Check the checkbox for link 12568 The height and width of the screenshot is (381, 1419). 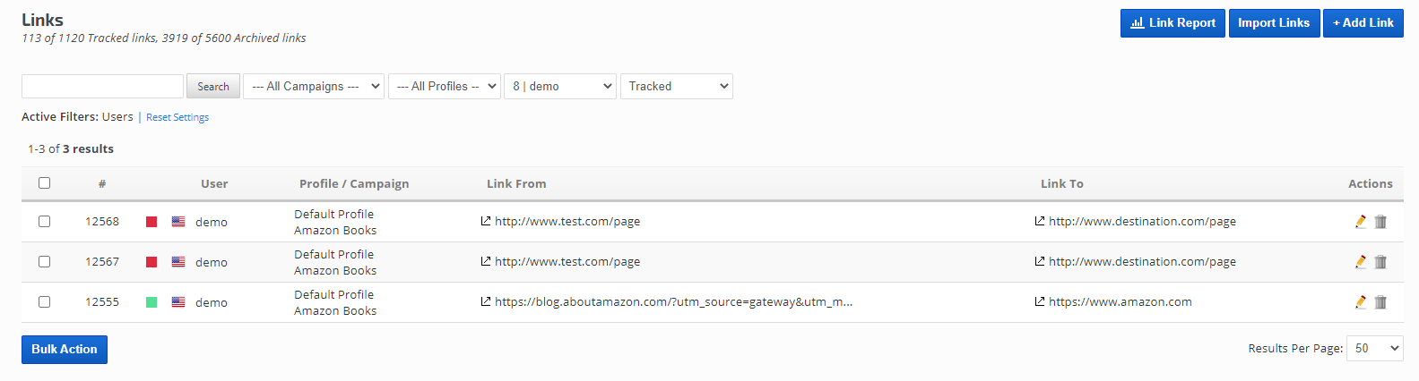point(45,222)
